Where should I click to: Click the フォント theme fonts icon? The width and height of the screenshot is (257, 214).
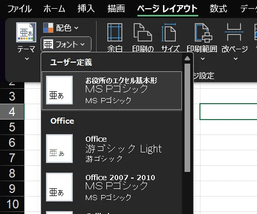(48, 44)
